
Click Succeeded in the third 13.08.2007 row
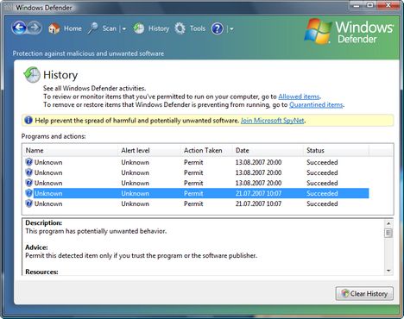pyautogui.click(x=322, y=183)
